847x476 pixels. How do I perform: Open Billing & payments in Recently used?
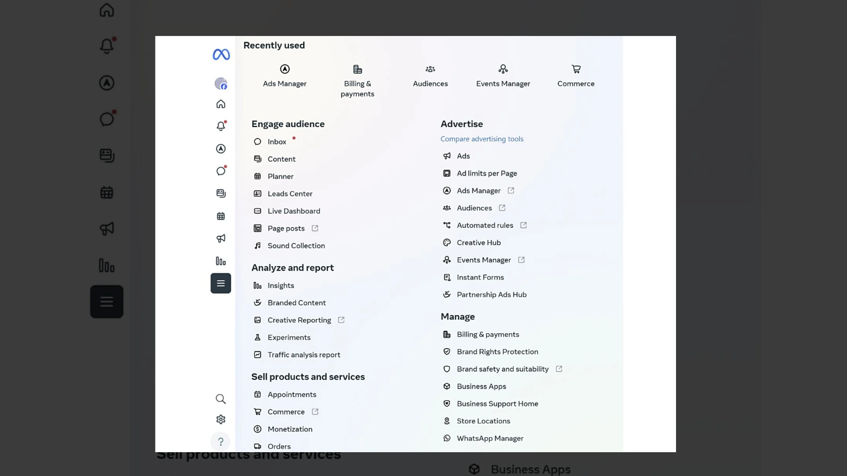tap(357, 81)
